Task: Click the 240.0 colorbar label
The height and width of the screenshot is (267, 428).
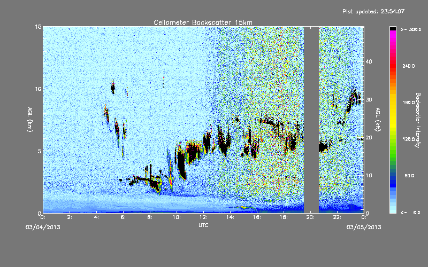Action: 409,66
